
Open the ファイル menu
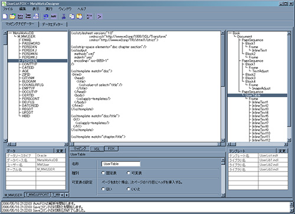click(x=8, y=9)
